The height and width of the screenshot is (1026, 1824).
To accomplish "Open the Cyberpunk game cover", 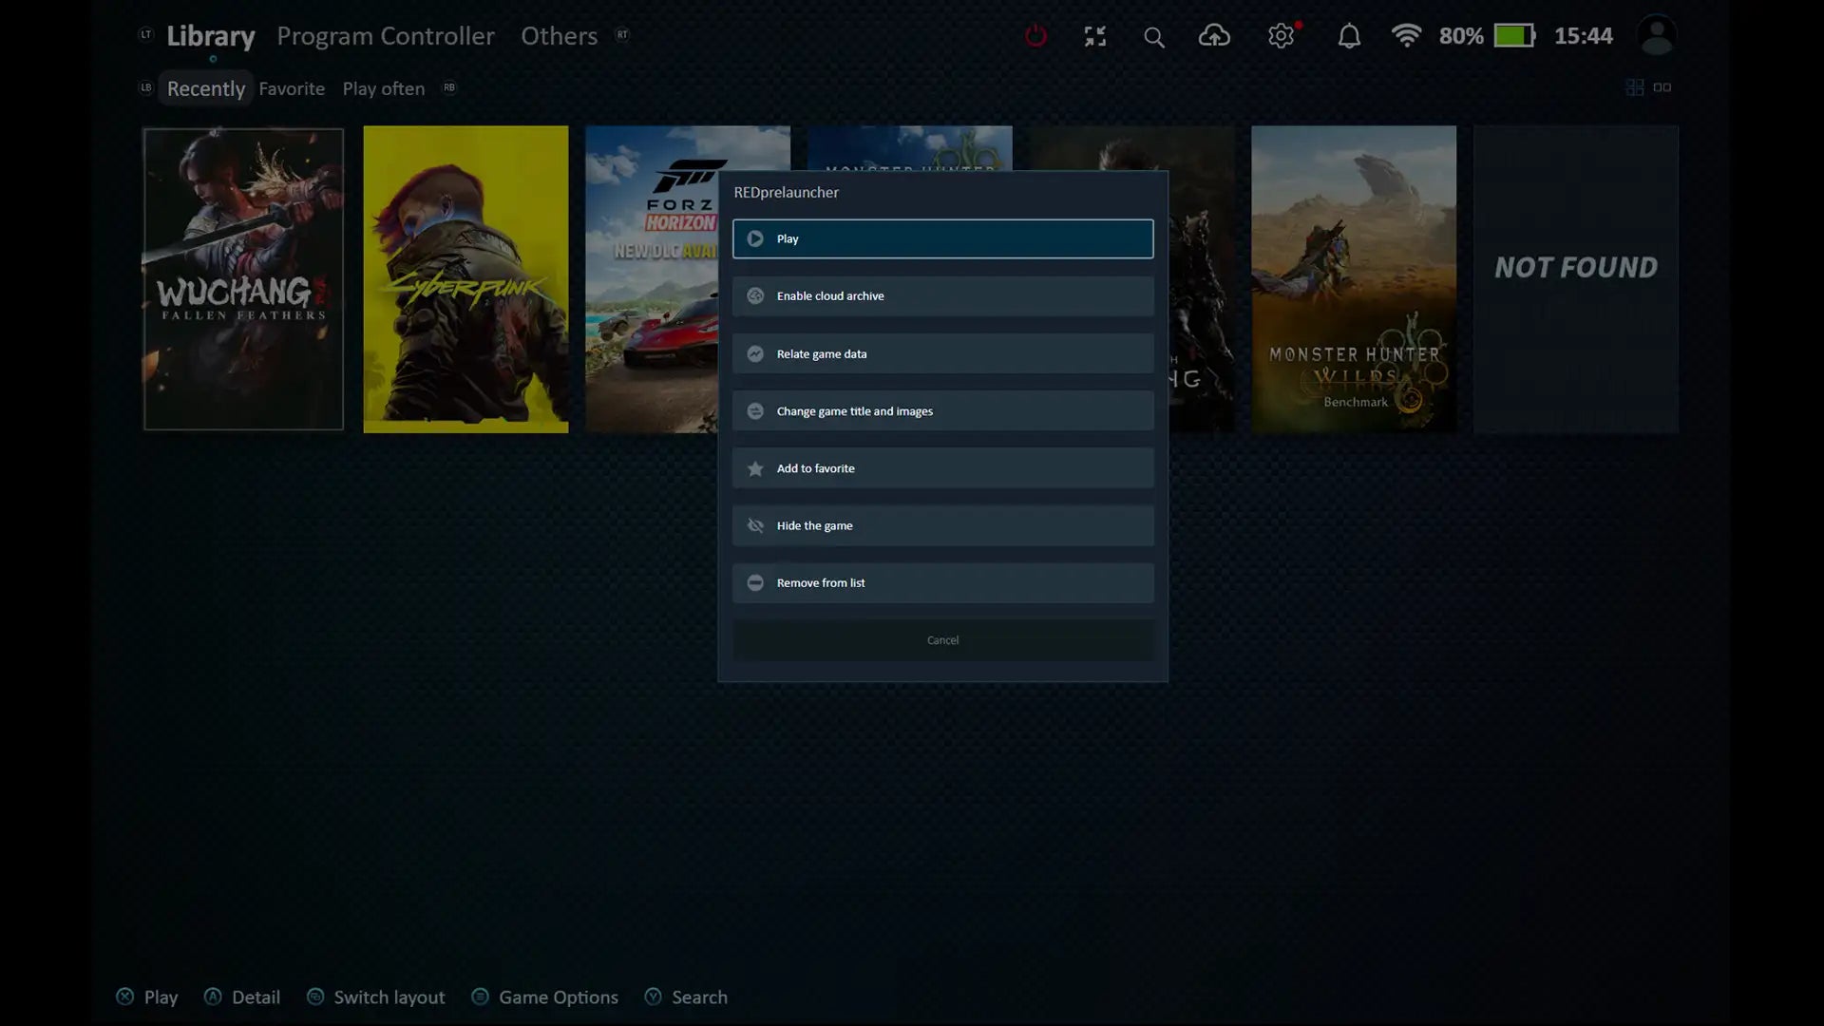I will click(x=465, y=279).
